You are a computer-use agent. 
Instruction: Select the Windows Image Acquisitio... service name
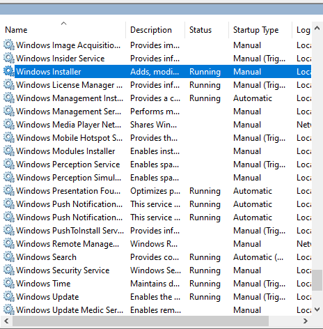coord(68,45)
